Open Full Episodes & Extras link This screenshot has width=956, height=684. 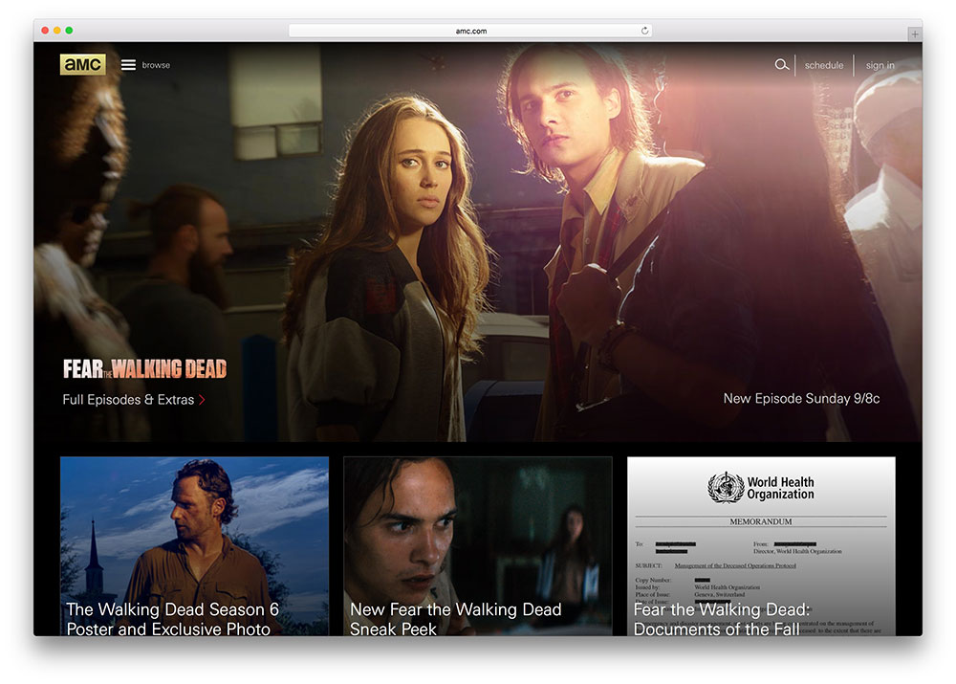point(134,400)
